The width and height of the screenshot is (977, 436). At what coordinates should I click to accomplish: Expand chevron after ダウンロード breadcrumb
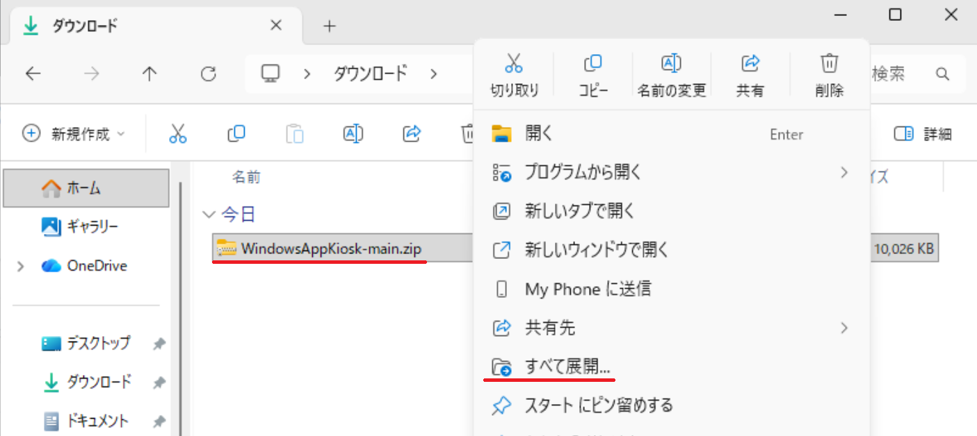point(434,74)
